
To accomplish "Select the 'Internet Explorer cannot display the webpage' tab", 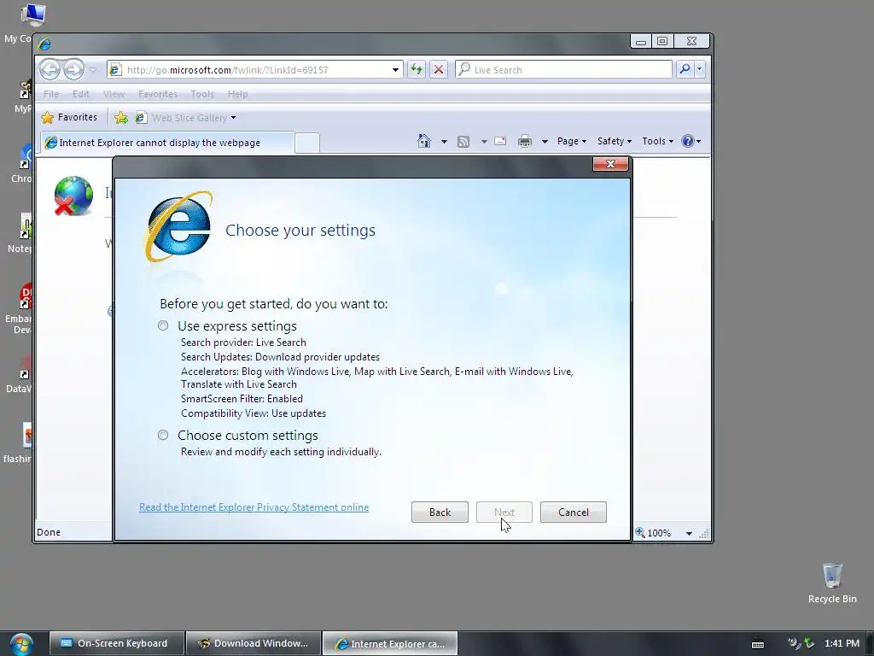I will pos(166,143).
